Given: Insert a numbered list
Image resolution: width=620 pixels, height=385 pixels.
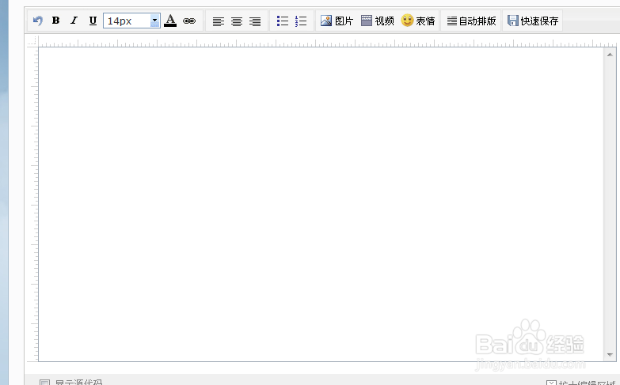Looking at the screenshot, I should (301, 21).
